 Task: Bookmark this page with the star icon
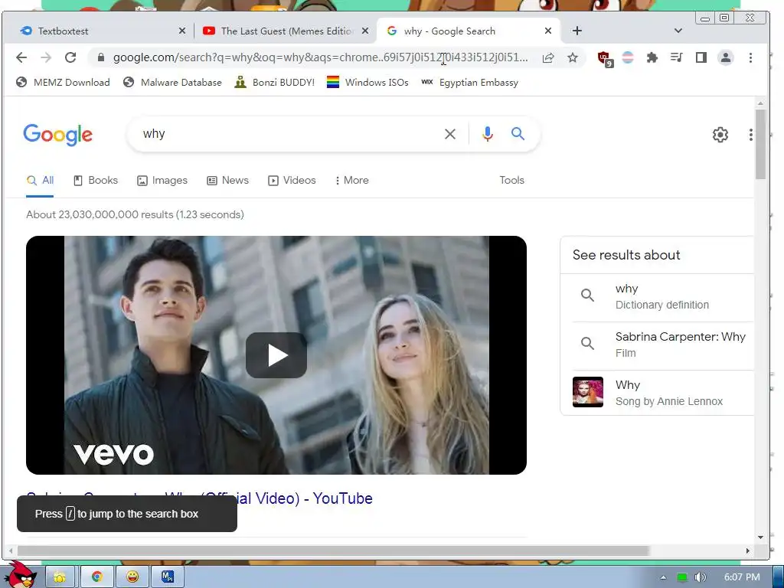click(573, 57)
